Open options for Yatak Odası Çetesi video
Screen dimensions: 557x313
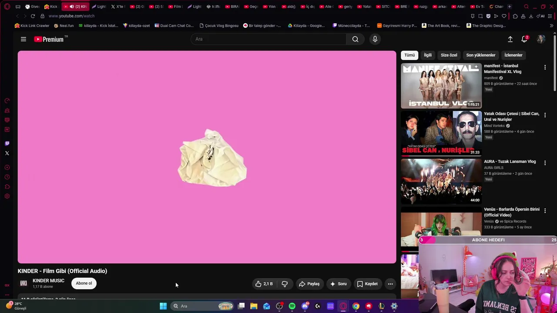[x=545, y=115]
